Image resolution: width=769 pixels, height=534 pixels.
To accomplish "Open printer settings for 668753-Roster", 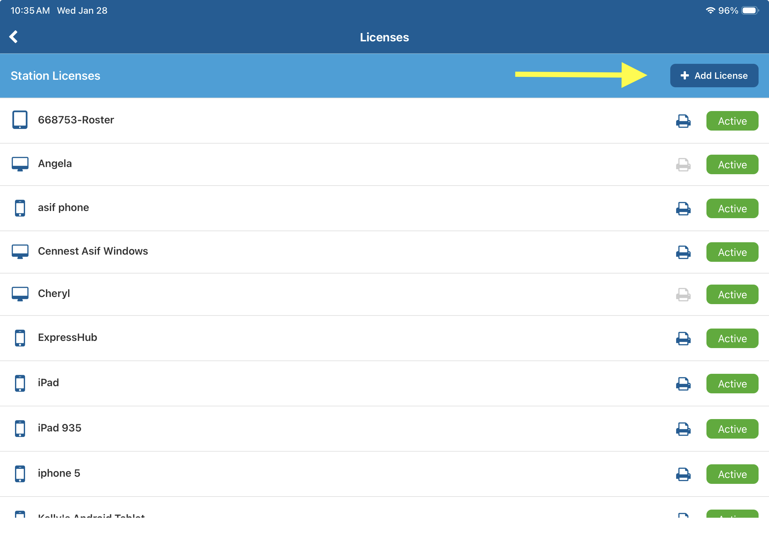I will 683,121.
